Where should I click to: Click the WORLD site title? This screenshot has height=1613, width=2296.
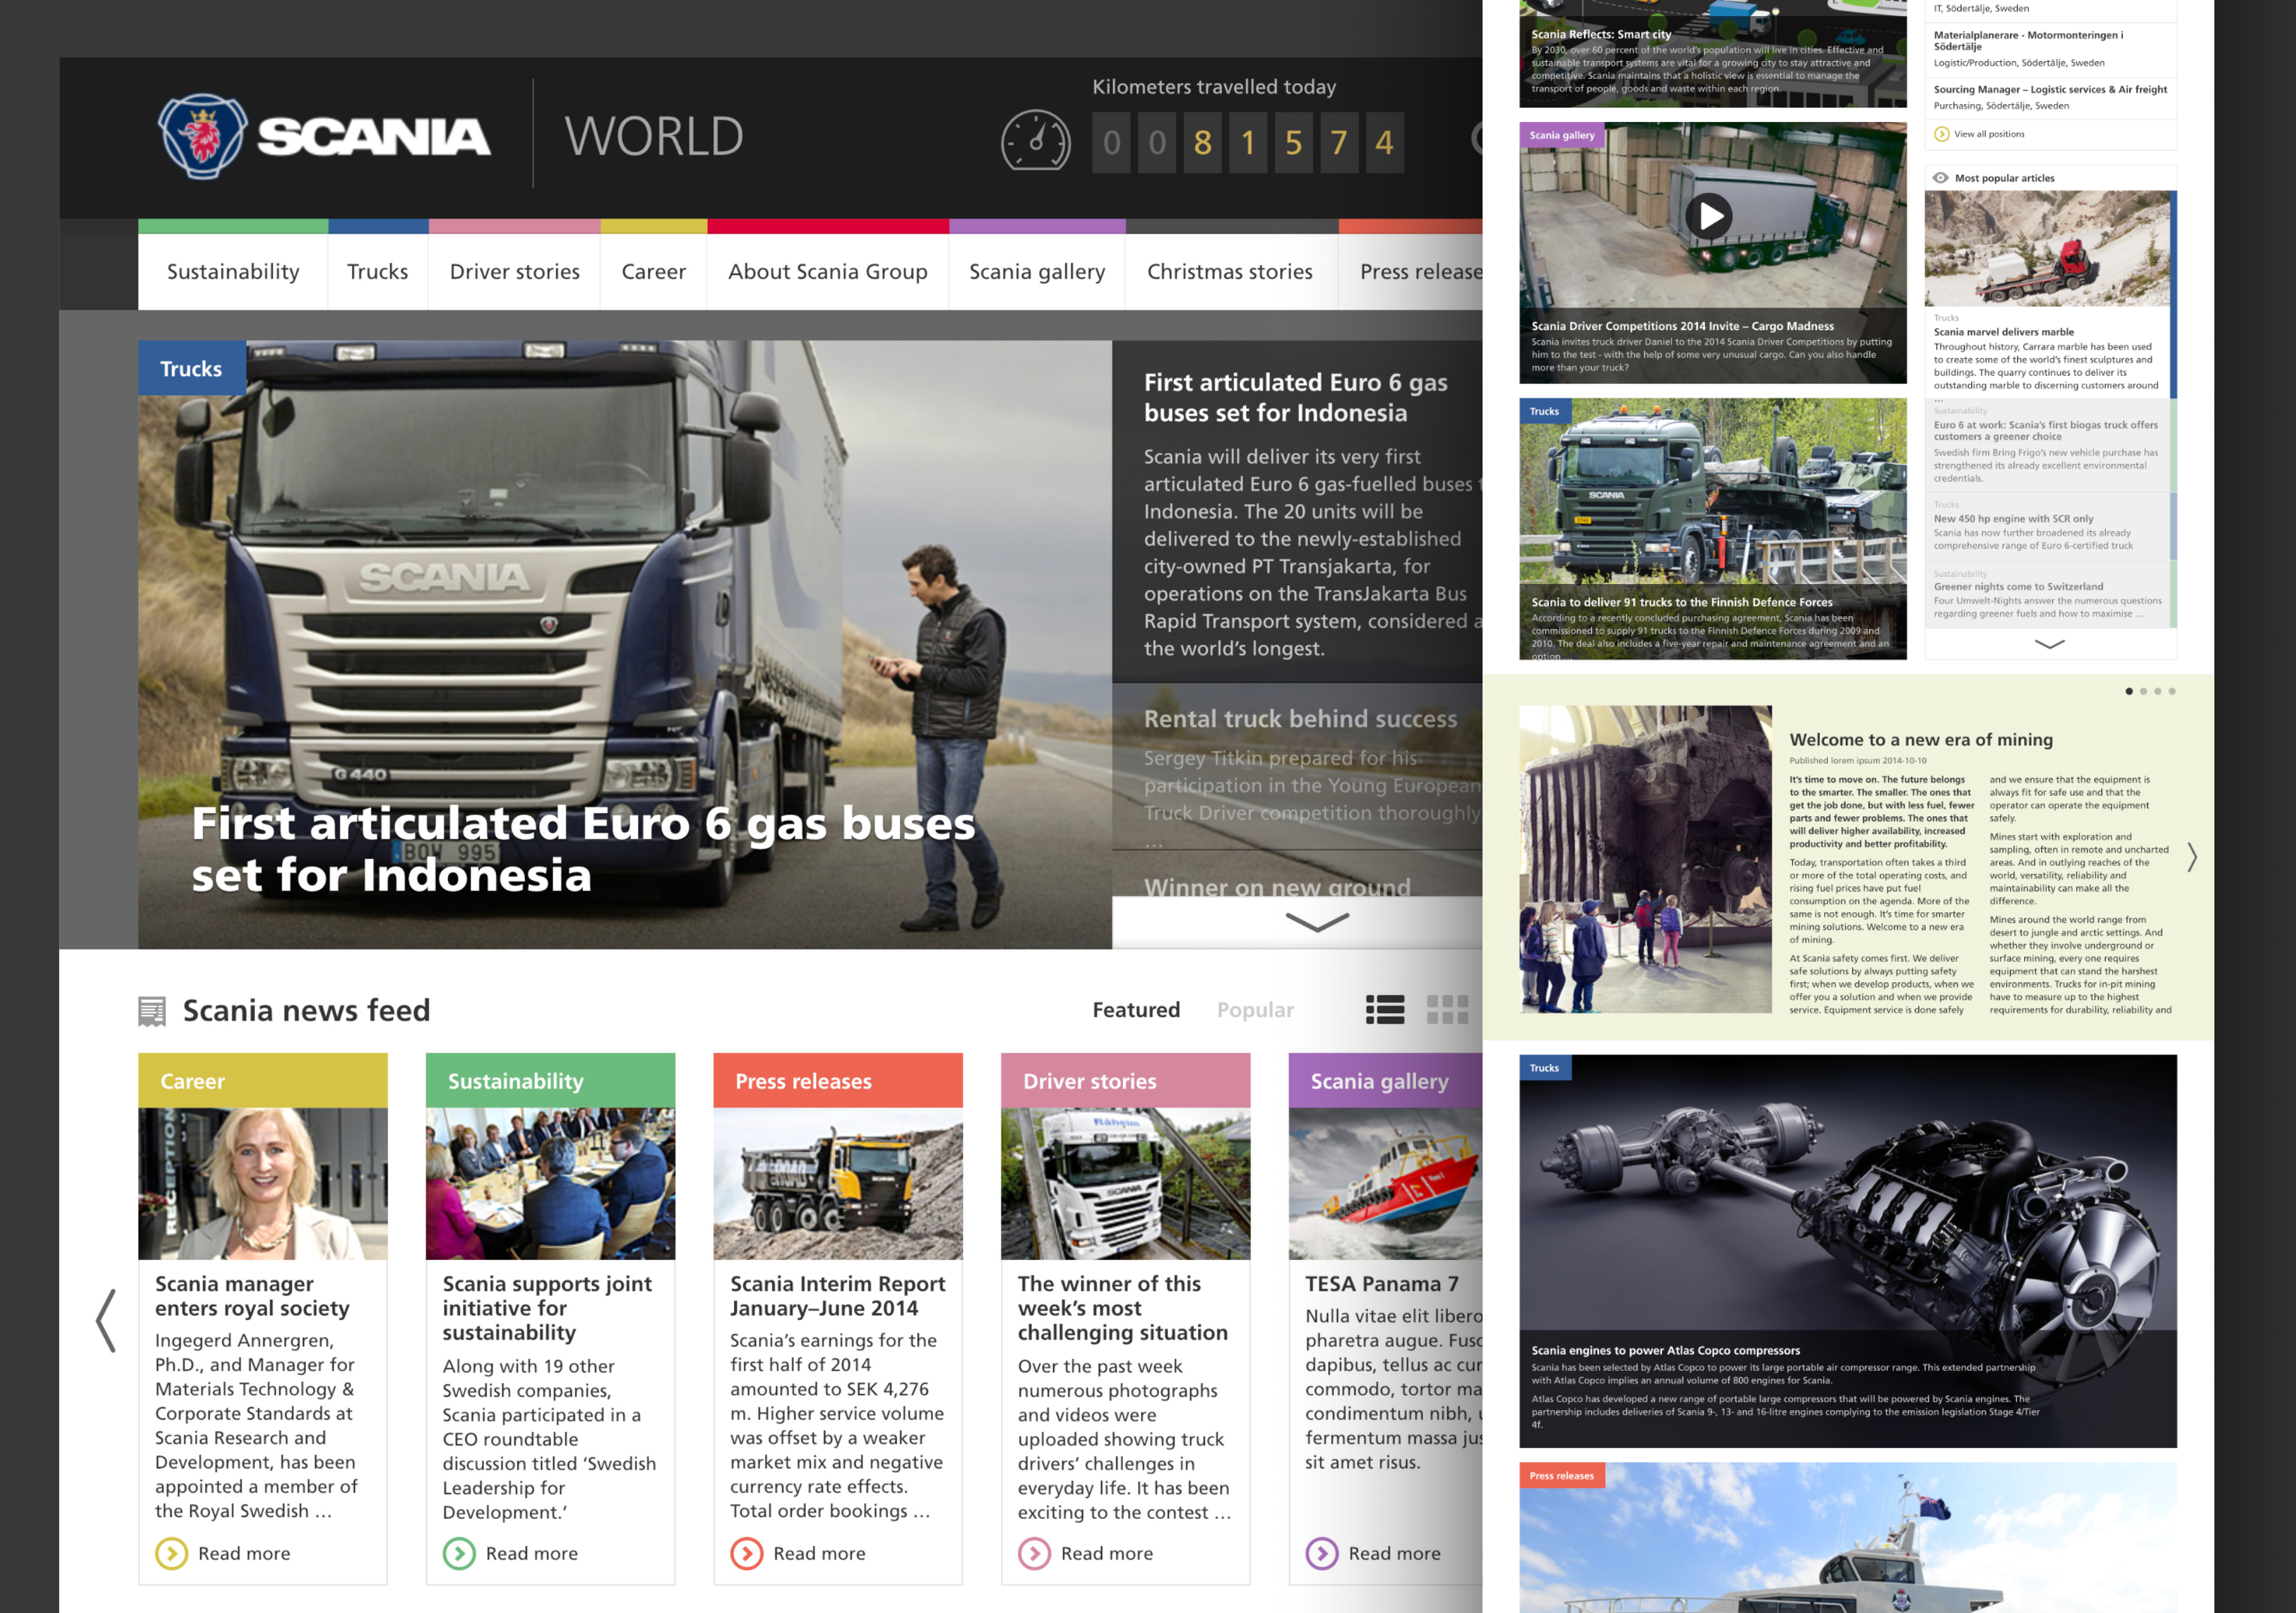click(654, 136)
